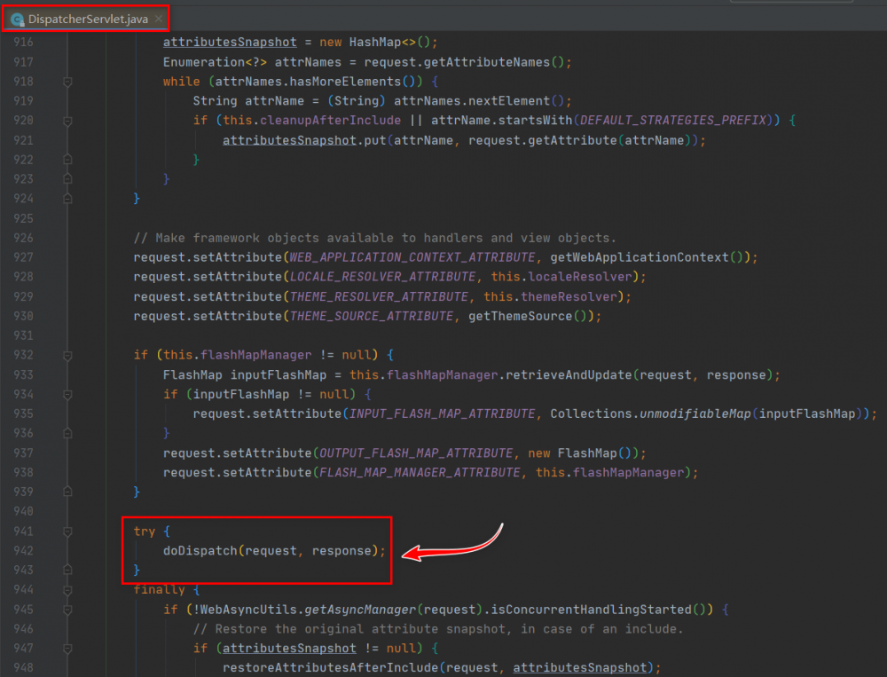Click LOCALE_RESOLVER_ATTRIBUTE constant
This screenshot has width=887, height=677.
382,277
